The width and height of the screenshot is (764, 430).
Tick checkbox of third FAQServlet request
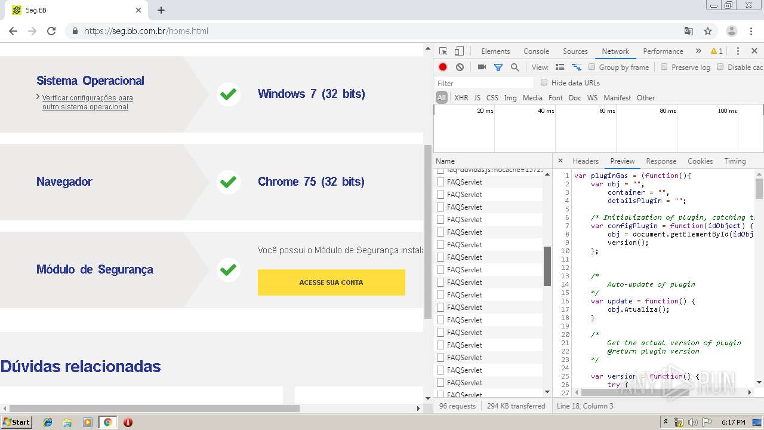point(440,207)
